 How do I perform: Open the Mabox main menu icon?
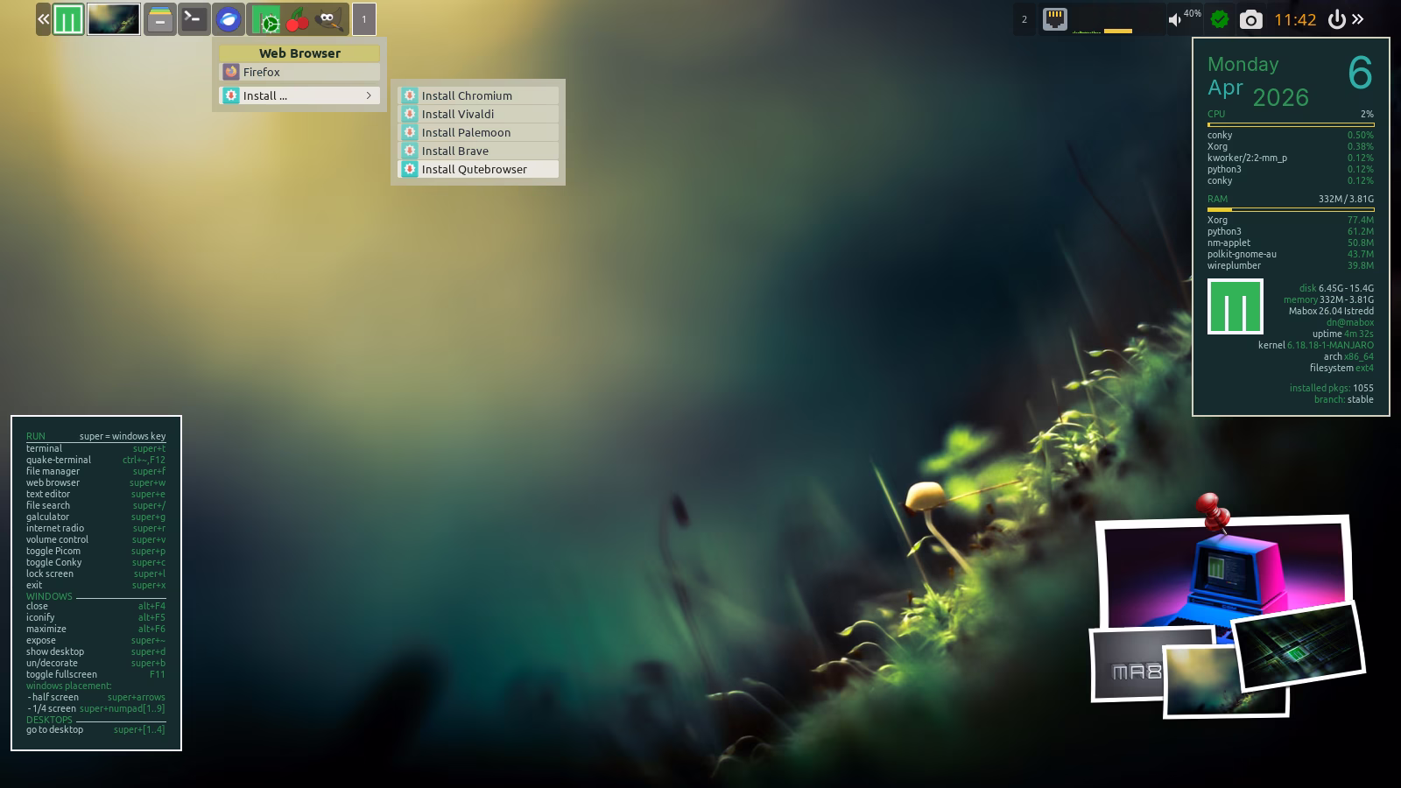(x=68, y=19)
